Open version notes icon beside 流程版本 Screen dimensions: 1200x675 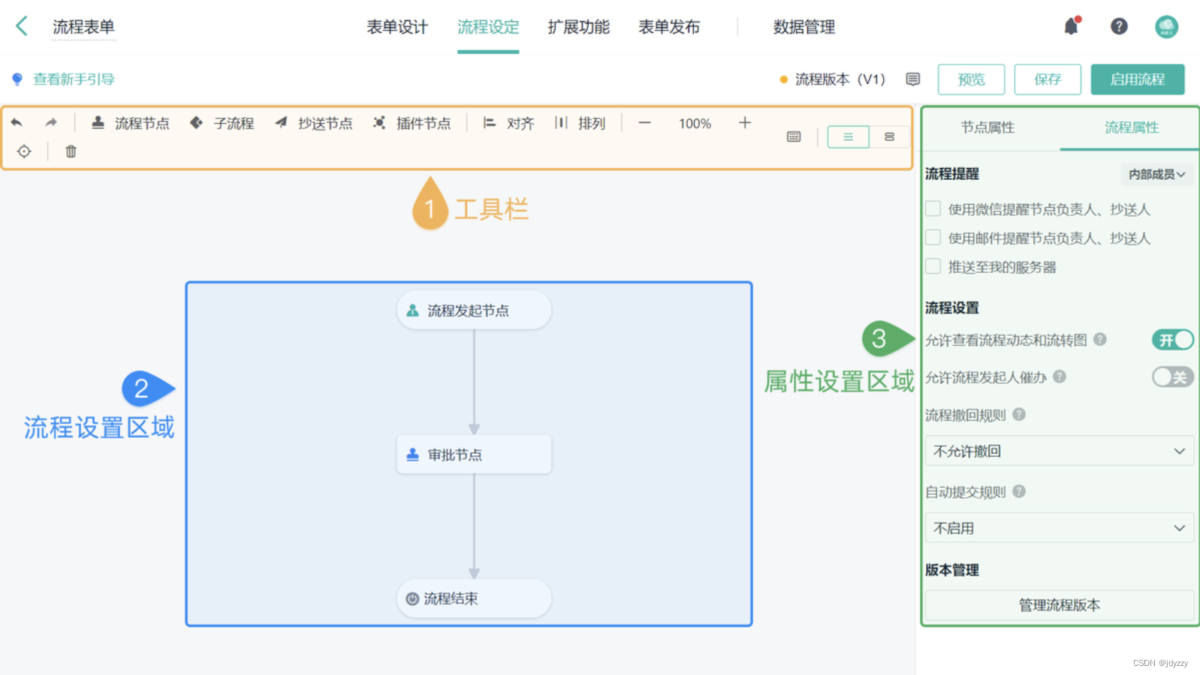tap(913, 79)
